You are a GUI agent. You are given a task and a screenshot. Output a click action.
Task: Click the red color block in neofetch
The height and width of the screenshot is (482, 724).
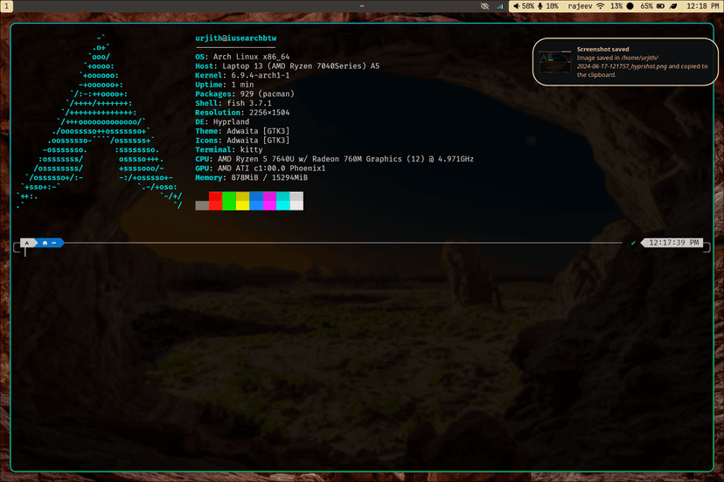tap(216, 201)
